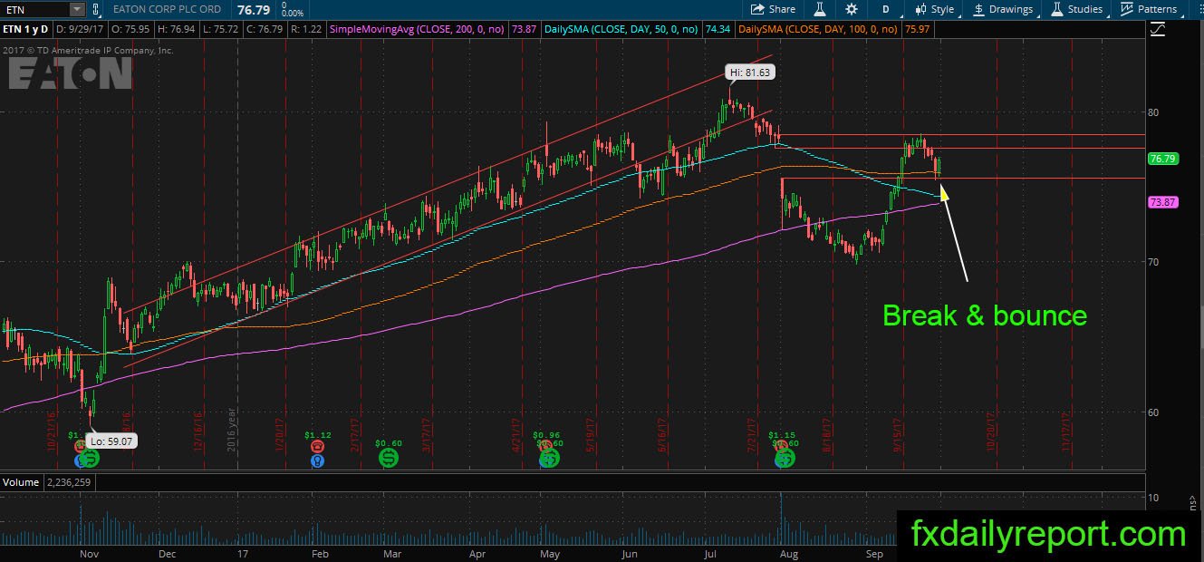Click the May $0.96 earnings icon

click(x=545, y=445)
